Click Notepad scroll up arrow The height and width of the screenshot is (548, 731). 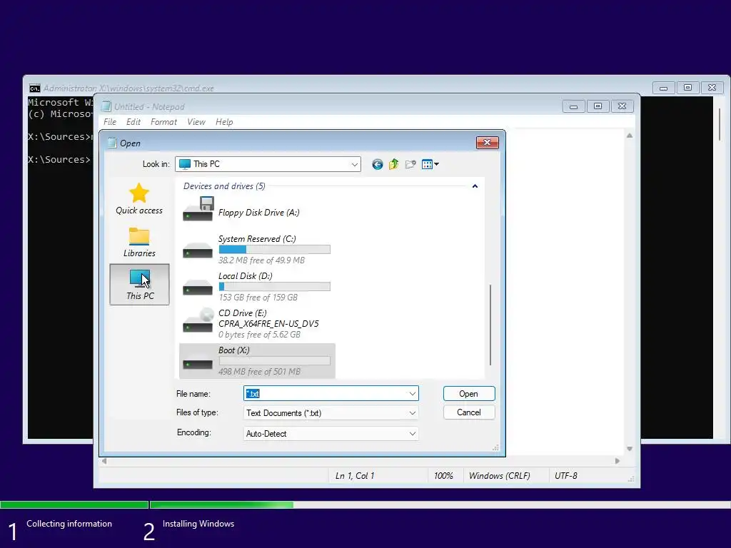click(630, 136)
